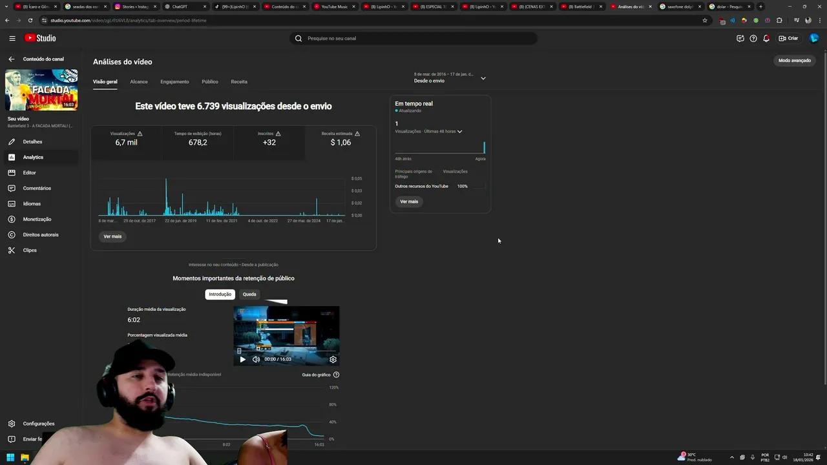Reload the browser page
Screen dimensions: 827x465
tap(30, 20)
